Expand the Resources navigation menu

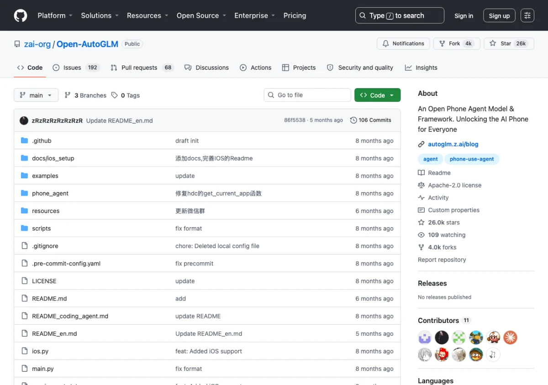(148, 16)
